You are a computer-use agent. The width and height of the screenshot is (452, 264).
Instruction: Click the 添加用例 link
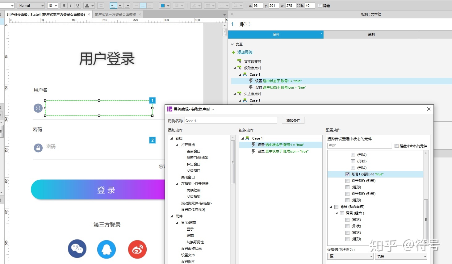(245, 52)
